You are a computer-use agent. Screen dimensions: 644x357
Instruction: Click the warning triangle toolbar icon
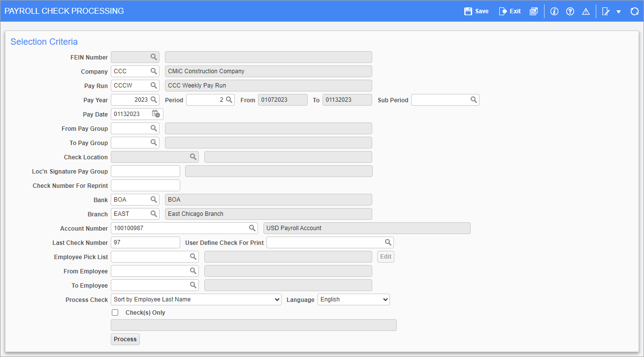tap(586, 11)
